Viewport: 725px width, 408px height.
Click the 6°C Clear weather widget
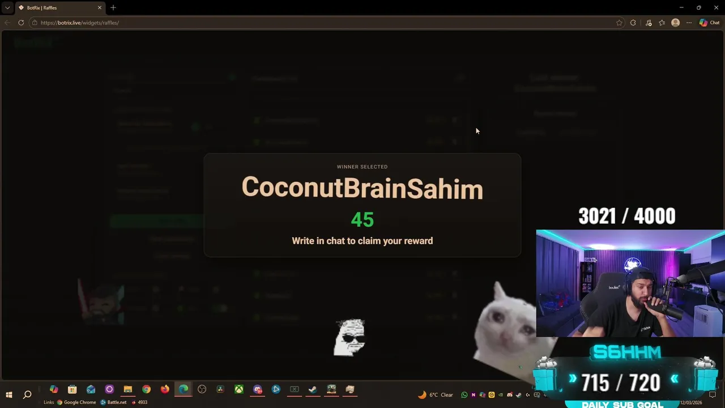coord(436,395)
